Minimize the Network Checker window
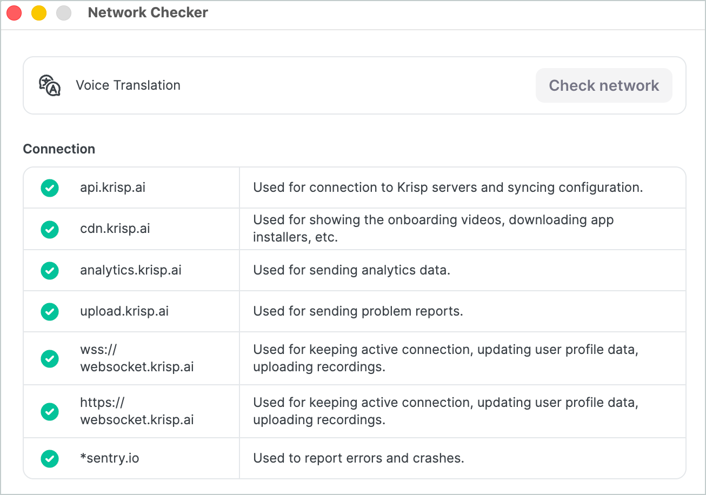706x495 pixels. [x=39, y=13]
